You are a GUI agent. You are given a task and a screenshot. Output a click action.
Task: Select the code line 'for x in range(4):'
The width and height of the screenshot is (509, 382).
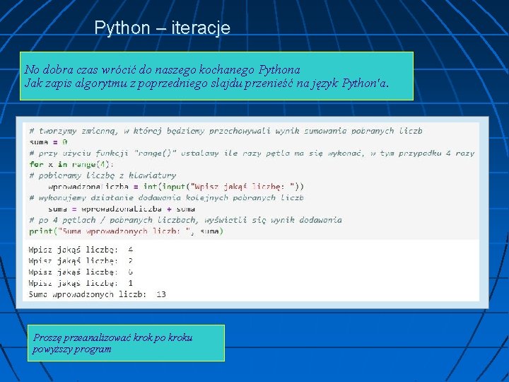coord(71,164)
